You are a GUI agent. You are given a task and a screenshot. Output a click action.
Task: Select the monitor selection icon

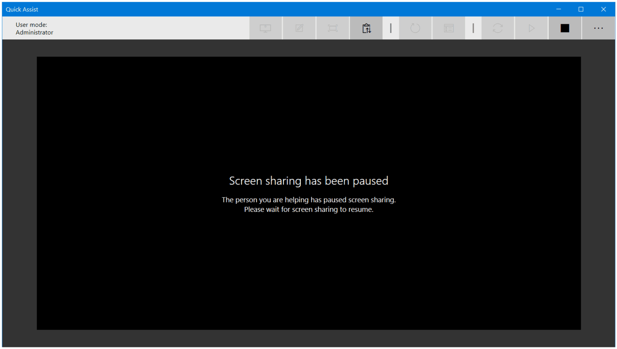click(x=266, y=28)
